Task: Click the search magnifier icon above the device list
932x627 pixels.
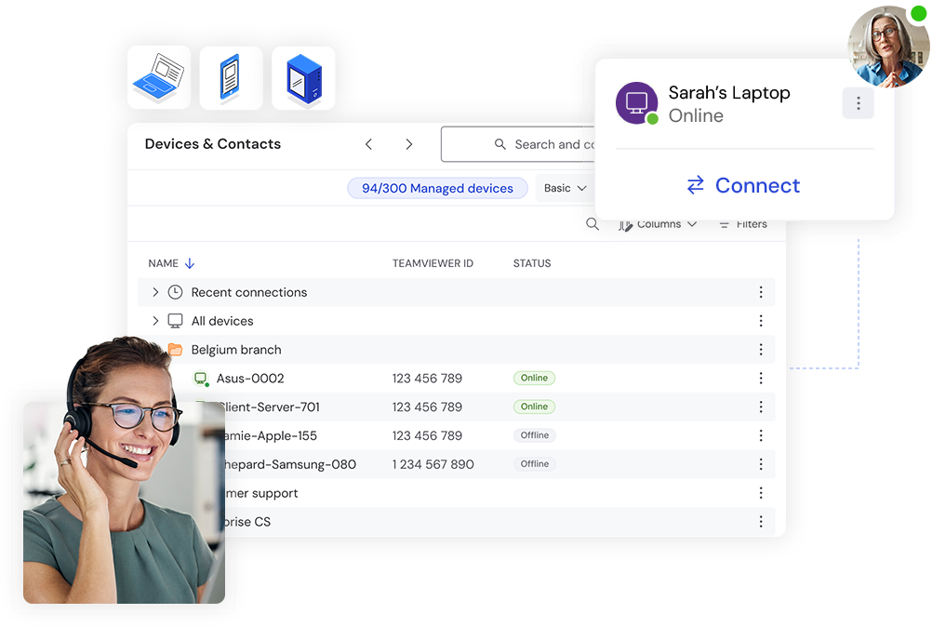Action: coord(592,224)
